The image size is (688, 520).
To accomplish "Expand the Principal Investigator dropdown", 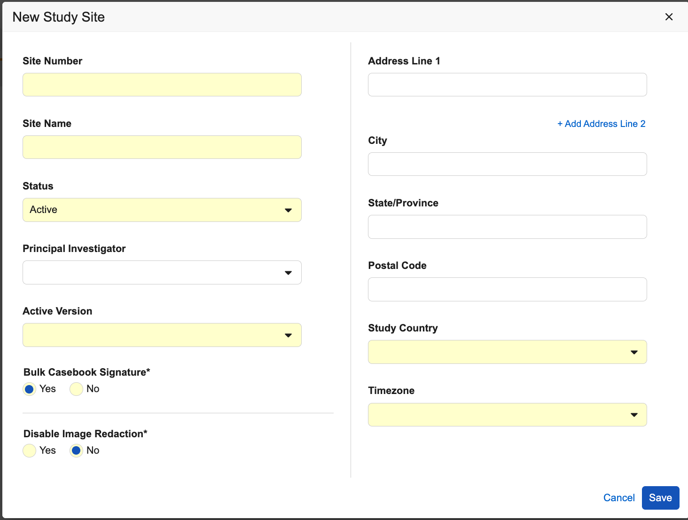I will tap(162, 273).
